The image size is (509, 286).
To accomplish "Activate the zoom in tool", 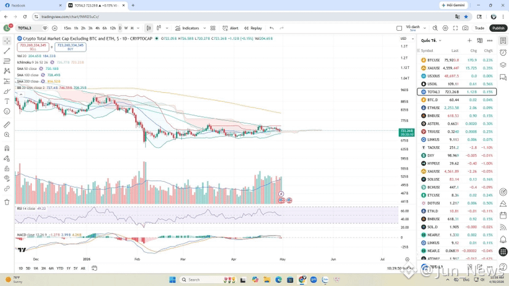I will (7, 135).
